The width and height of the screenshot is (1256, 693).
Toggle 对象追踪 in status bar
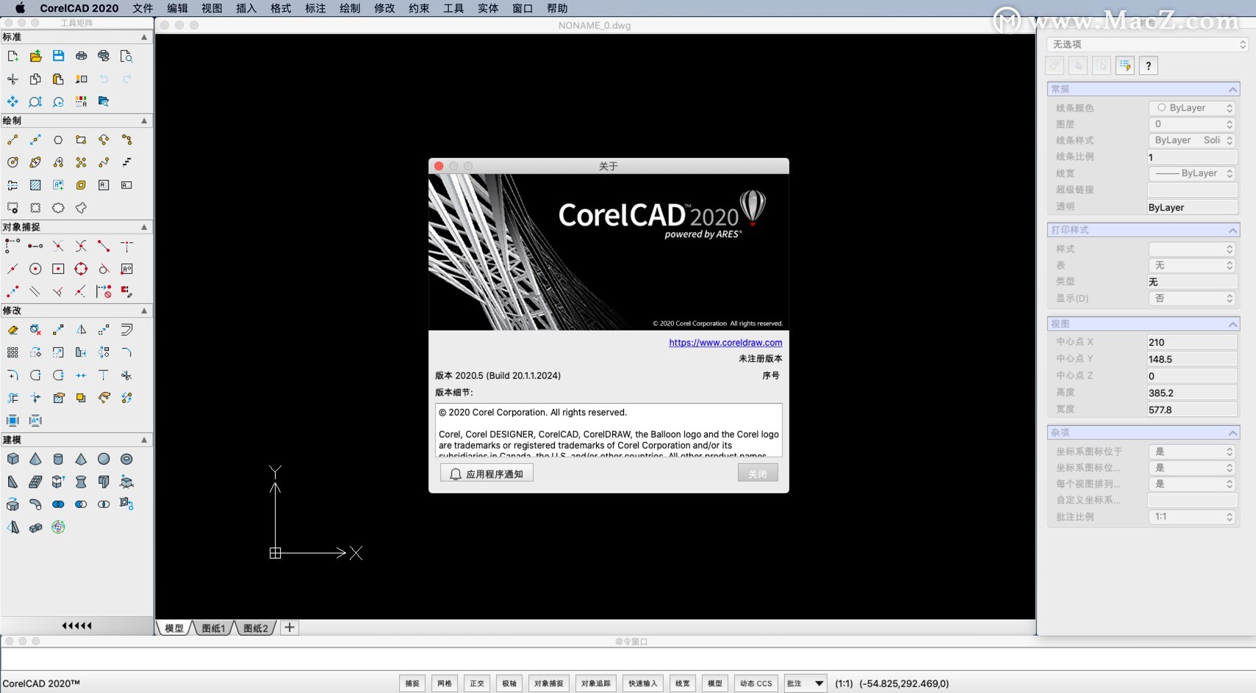pyautogui.click(x=596, y=683)
